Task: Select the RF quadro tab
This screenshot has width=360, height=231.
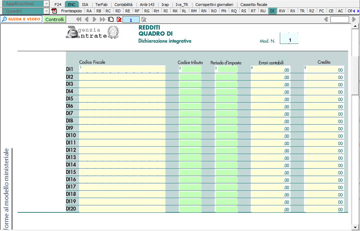Action: tap(137, 11)
